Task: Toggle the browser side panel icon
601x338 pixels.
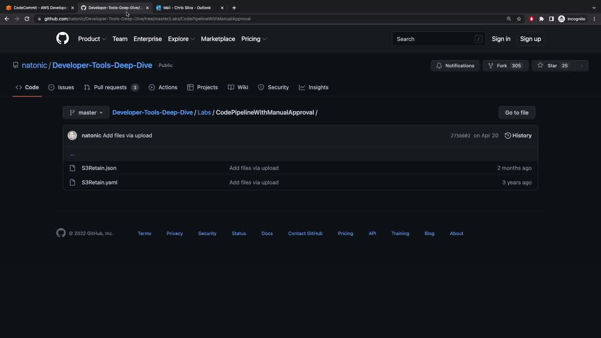Action: pyautogui.click(x=552, y=19)
